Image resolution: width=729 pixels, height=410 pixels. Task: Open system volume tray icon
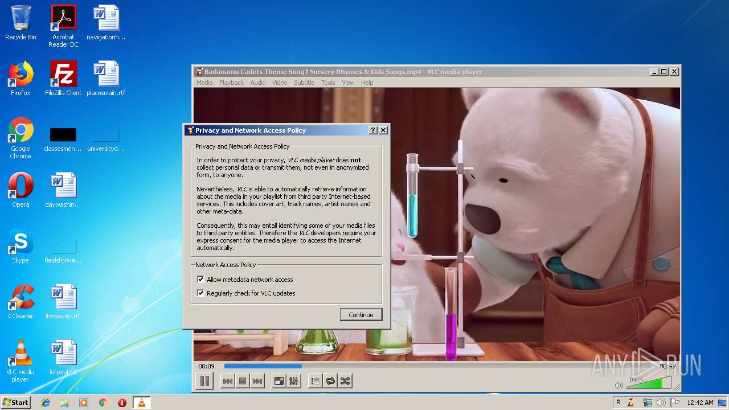pyautogui.click(x=661, y=403)
